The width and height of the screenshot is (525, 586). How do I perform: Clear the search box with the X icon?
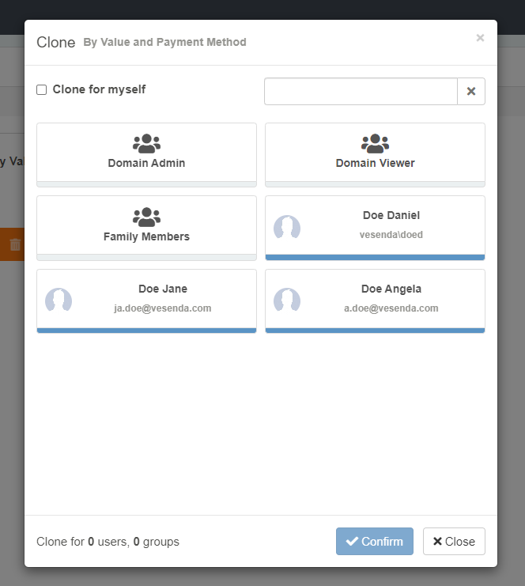[x=471, y=92]
